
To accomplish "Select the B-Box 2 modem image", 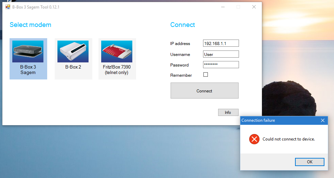I will coord(73,51).
